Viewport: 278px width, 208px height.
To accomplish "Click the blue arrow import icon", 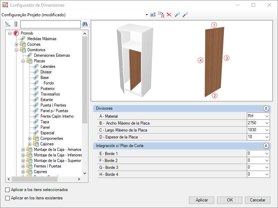I will click(x=185, y=15).
